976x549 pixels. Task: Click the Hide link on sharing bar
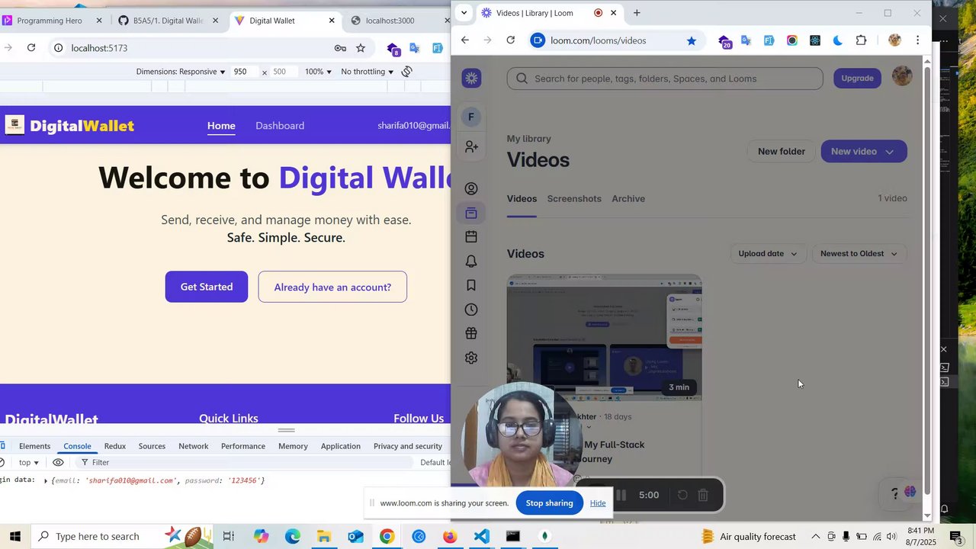click(598, 503)
